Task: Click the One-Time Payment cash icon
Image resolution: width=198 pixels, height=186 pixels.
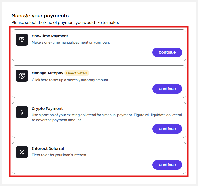Action: (x=22, y=40)
